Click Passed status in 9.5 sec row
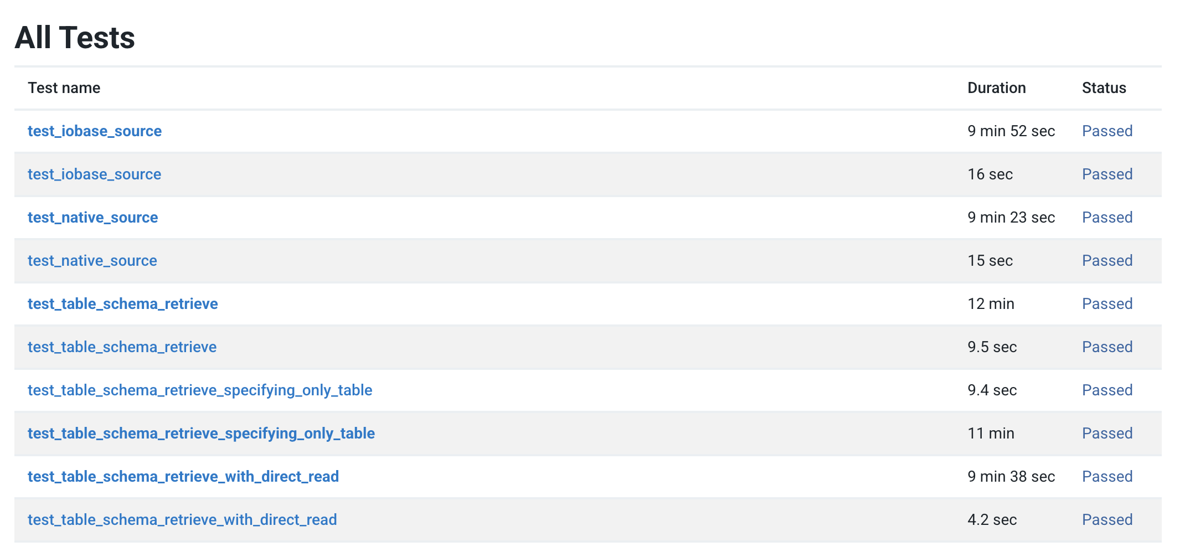 pos(1107,347)
